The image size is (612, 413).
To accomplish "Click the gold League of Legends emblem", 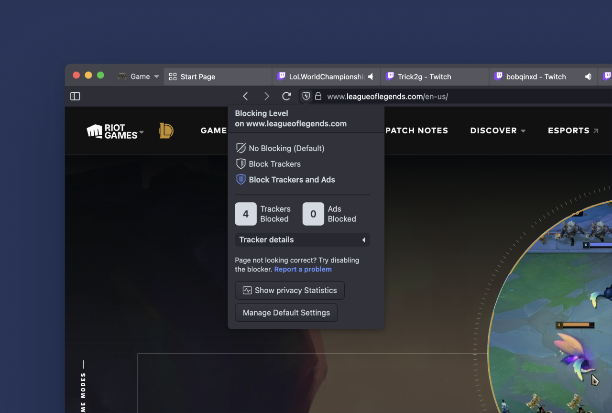I will (166, 131).
